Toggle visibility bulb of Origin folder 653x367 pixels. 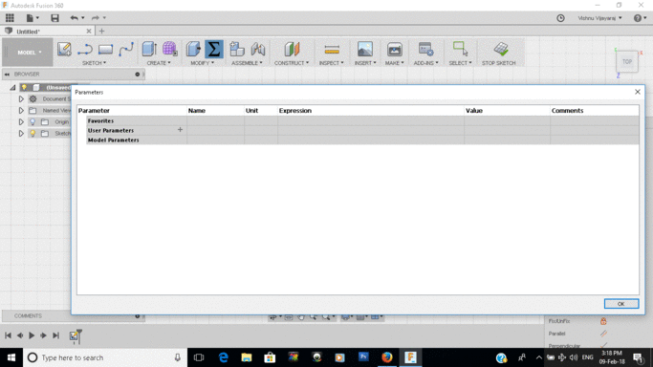[33, 122]
